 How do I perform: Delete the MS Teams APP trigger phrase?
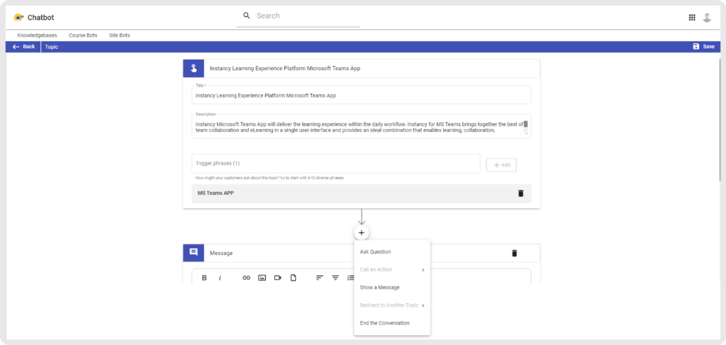point(521,193)
